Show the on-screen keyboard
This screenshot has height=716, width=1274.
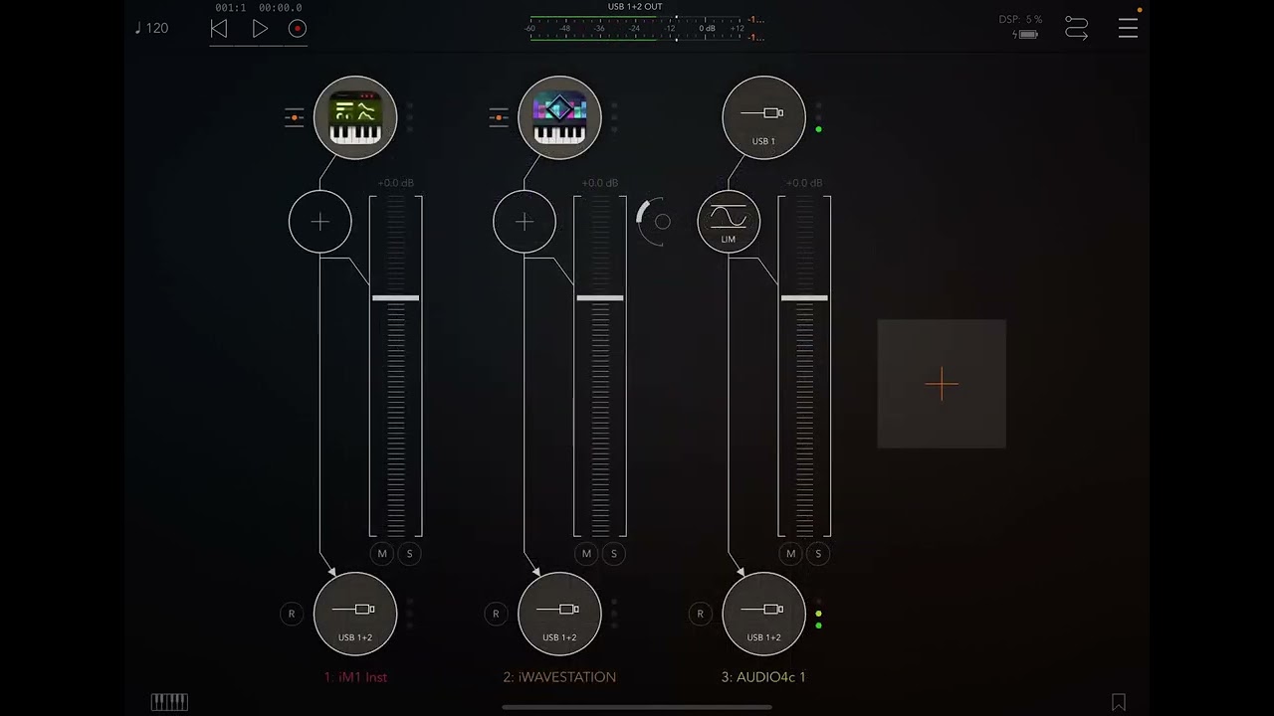pos(169,702)
